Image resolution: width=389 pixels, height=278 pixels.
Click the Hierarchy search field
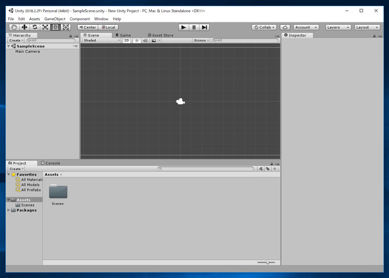(51, 40)
